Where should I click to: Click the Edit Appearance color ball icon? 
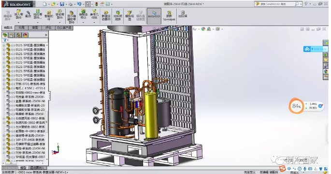203,29
